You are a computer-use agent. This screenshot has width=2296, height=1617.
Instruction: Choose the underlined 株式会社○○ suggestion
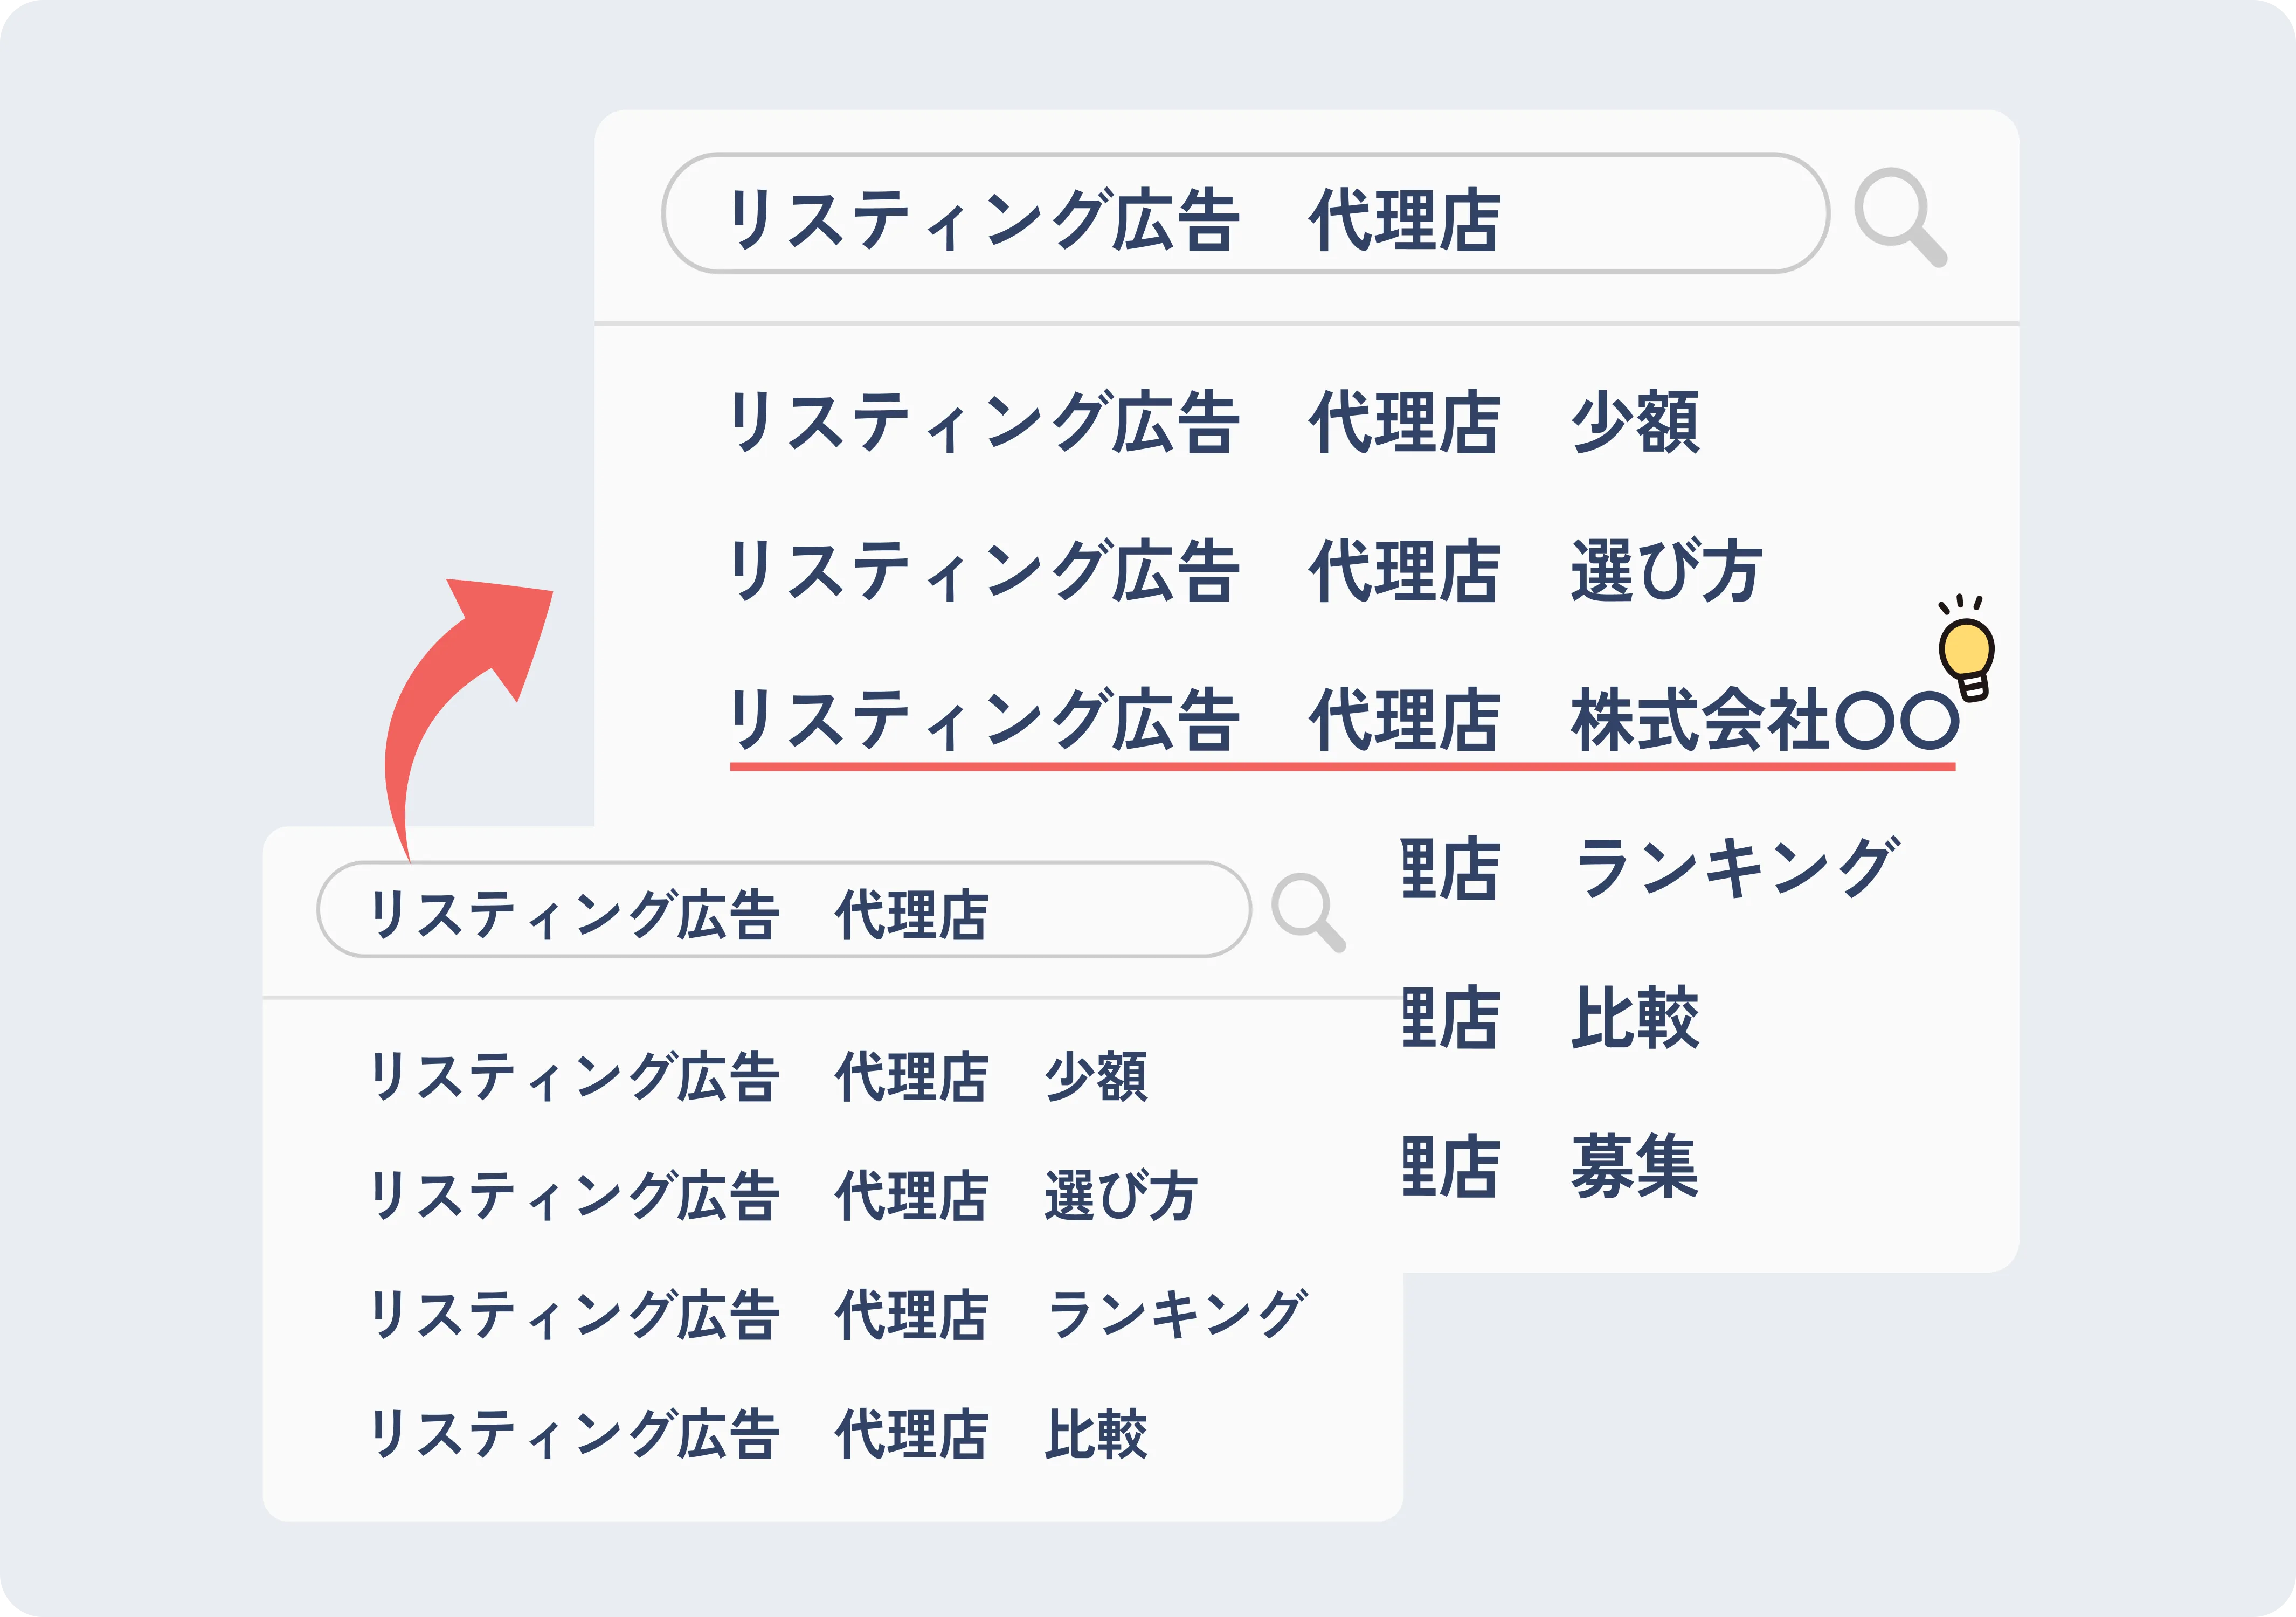[1342, 720]
